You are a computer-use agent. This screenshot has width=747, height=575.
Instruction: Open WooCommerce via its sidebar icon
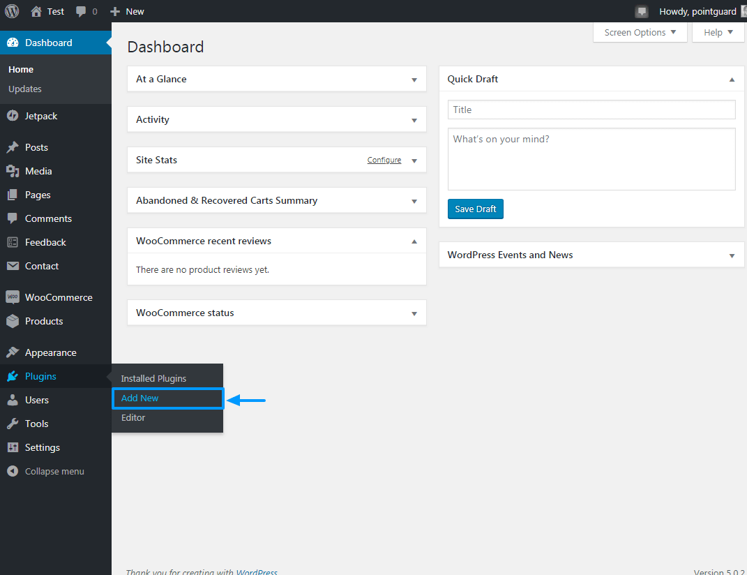[13, 297]
